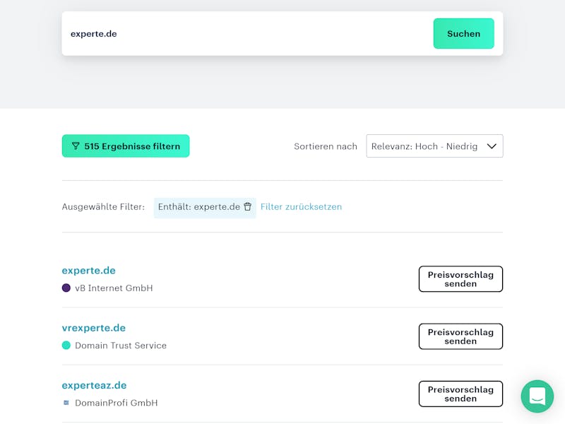This screenshot has width=565, height=424.
Task: Click the chevron arrow of the sort dropdown
Action: [x=492, y=146]
